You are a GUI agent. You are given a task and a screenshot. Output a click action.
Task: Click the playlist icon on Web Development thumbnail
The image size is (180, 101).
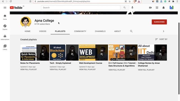(x=102, y=54)
